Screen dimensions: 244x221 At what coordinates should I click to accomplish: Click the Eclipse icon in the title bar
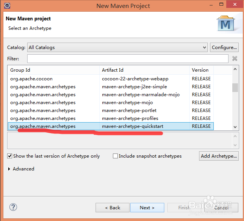(x=7, y=6)
